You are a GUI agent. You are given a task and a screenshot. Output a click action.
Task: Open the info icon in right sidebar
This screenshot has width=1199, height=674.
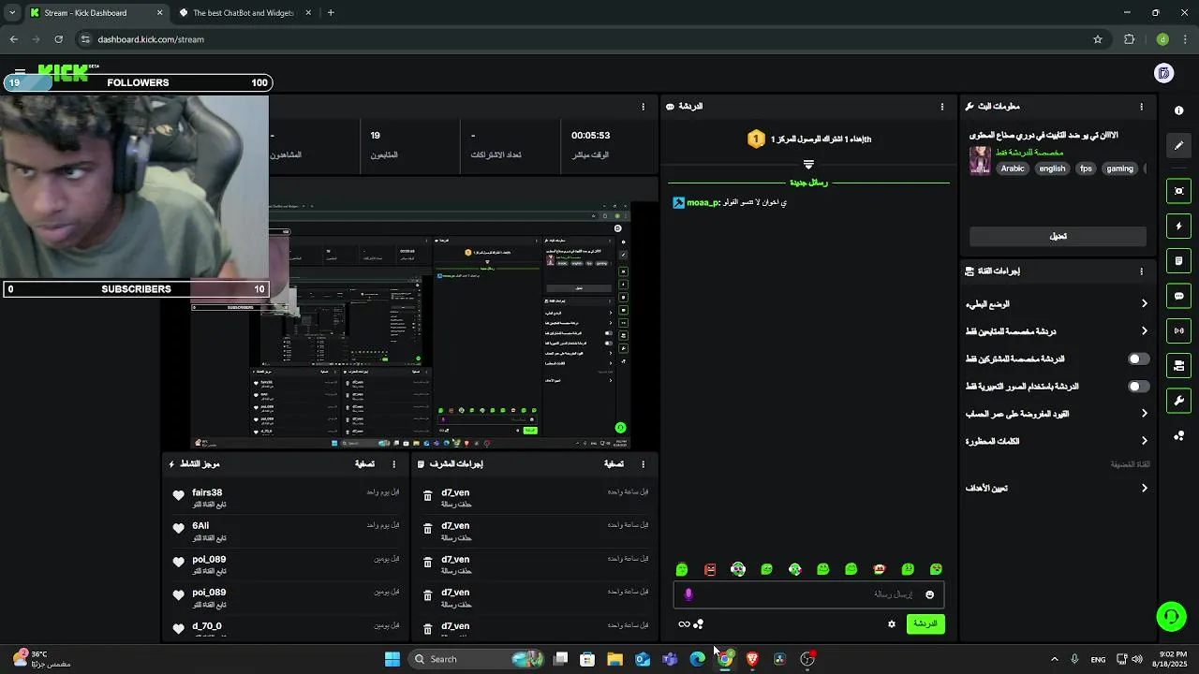[x=1178, y=110]
